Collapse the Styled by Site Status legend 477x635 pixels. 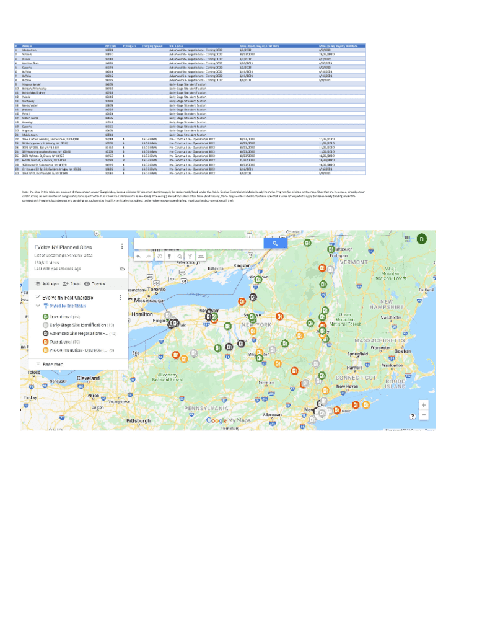(38, 306)
